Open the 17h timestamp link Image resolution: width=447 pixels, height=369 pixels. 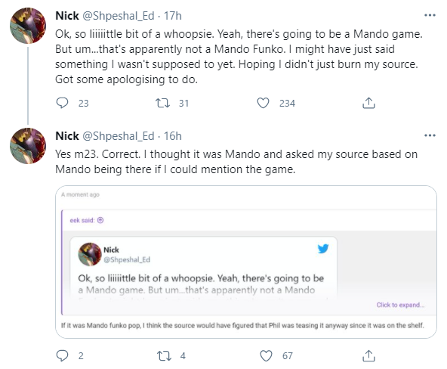pos(172,16)
